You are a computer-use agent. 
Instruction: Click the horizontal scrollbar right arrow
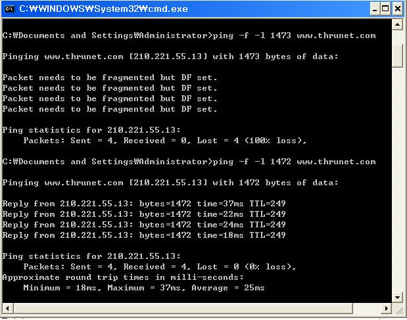click(387, 308)
